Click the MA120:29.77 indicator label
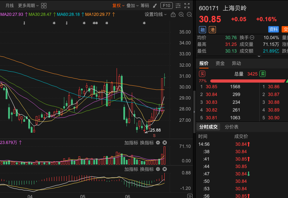 tap(98, 14)
